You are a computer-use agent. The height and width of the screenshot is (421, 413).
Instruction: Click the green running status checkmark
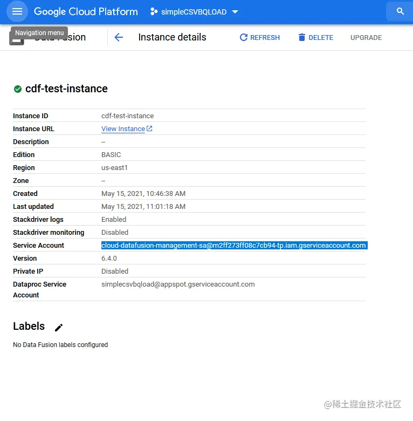18,89
